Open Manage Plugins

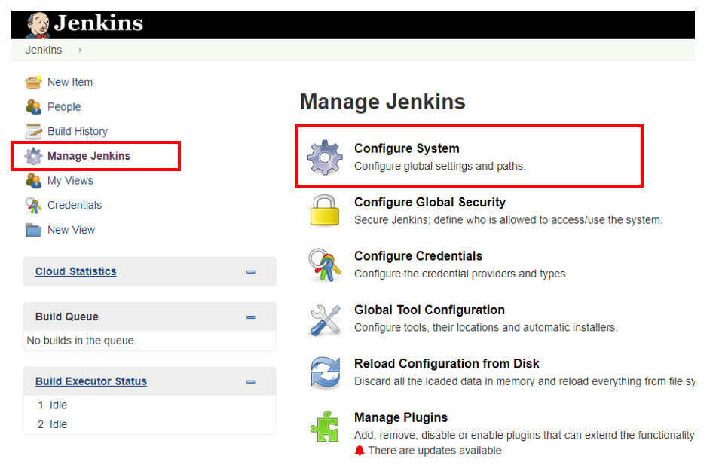coord(401,417)
